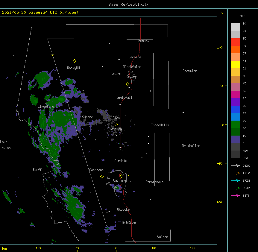Click the orange 111V arrow legend icon
This screenshot has height=252, width=258.
click(235, 173)
